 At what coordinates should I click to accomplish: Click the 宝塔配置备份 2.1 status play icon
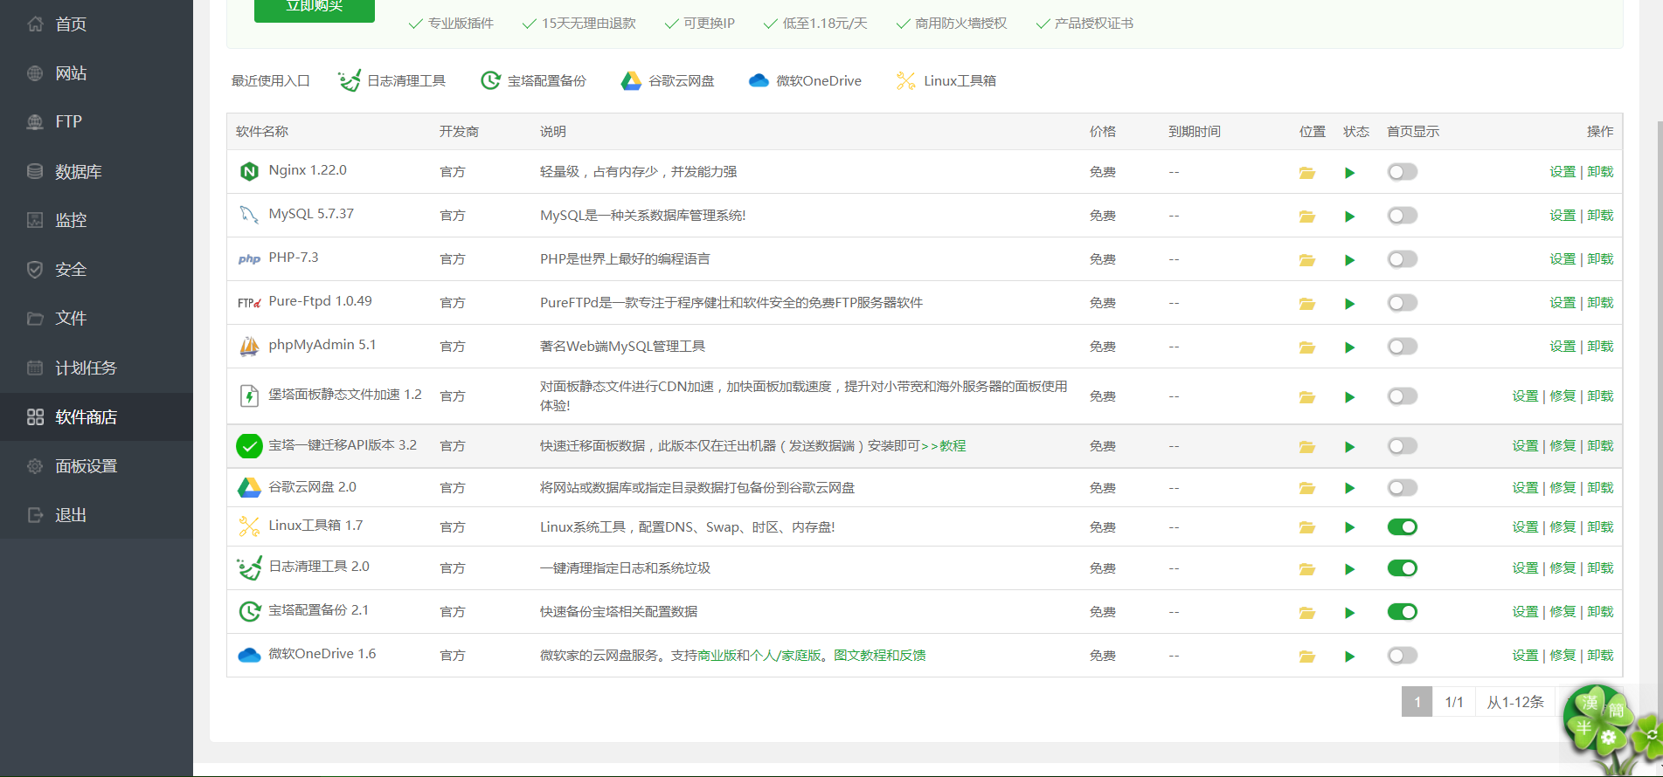pyautogui.click(x=1349, y=613)
